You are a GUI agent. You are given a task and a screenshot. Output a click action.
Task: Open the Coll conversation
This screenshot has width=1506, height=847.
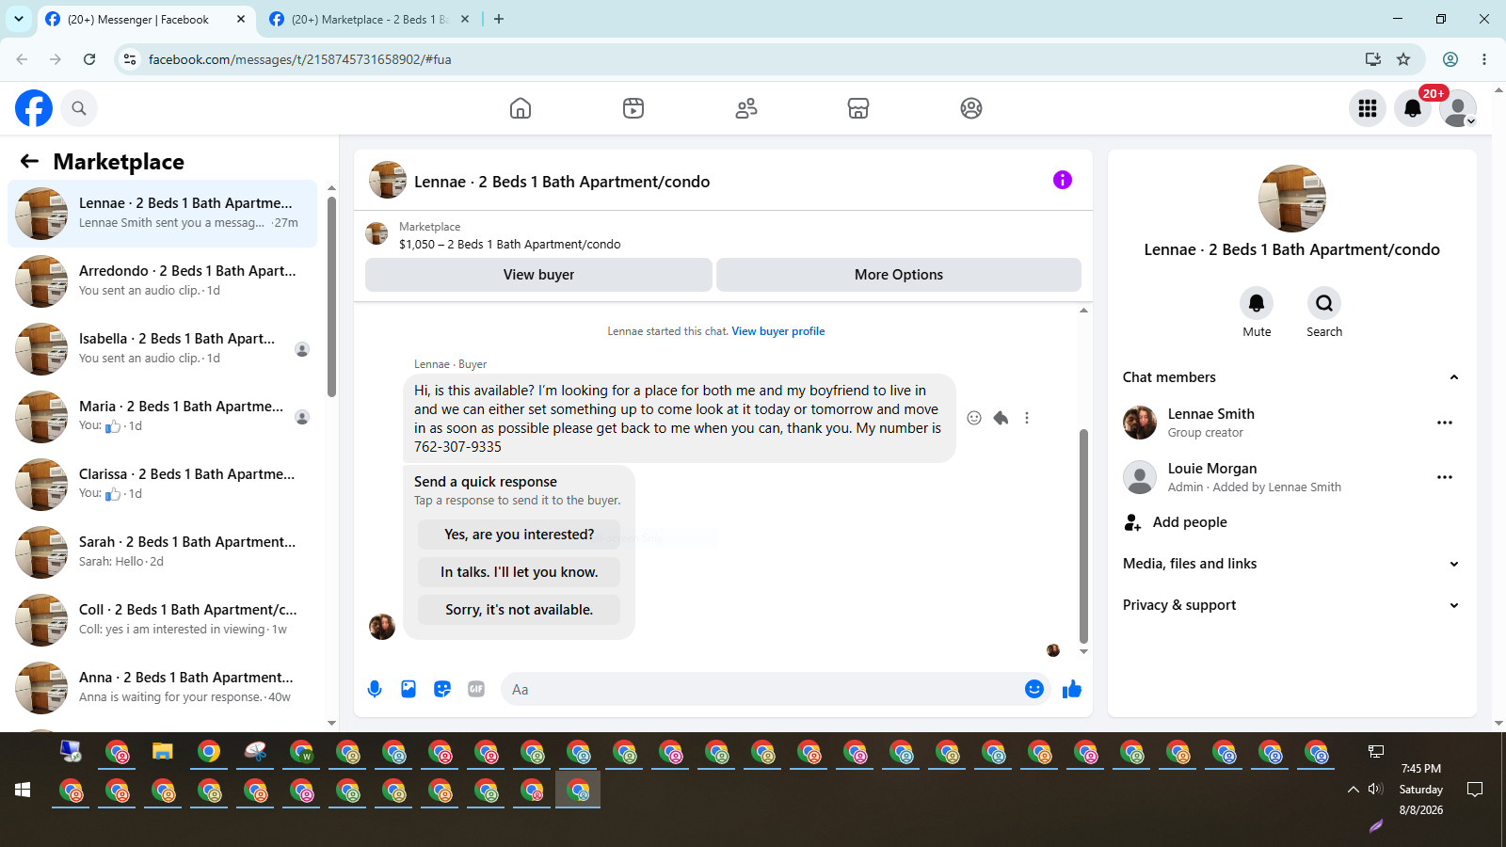162,620
